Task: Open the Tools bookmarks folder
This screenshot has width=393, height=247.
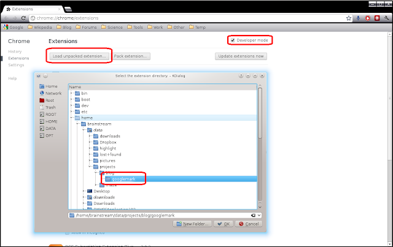Action: pyautogui.click(x=135, y=27)
